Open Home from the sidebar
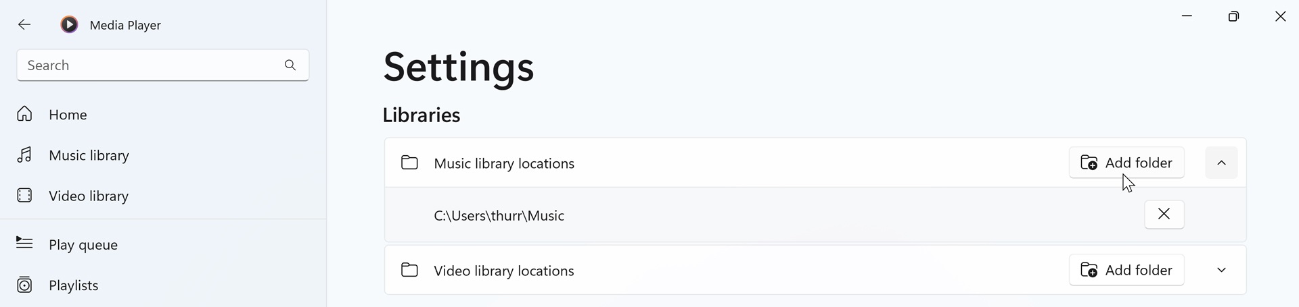This screenshot has height=307, width=1299. coord(163,114)
